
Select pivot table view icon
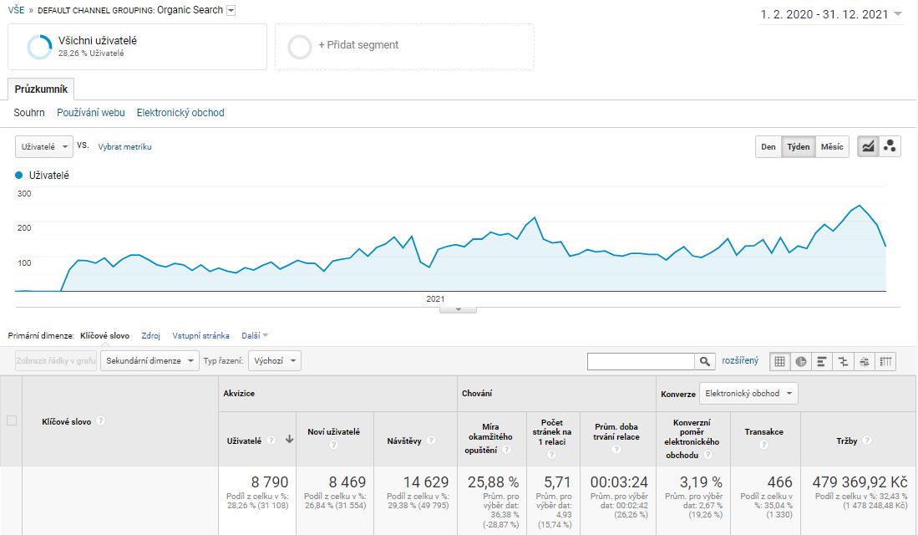point(885,362)
